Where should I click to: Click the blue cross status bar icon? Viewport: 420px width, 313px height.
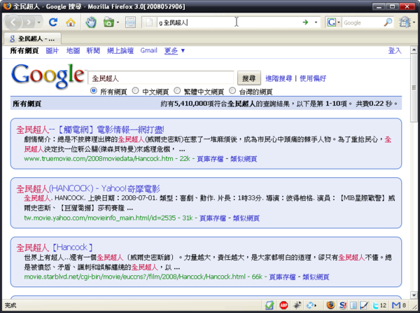(x=310, y=305)
